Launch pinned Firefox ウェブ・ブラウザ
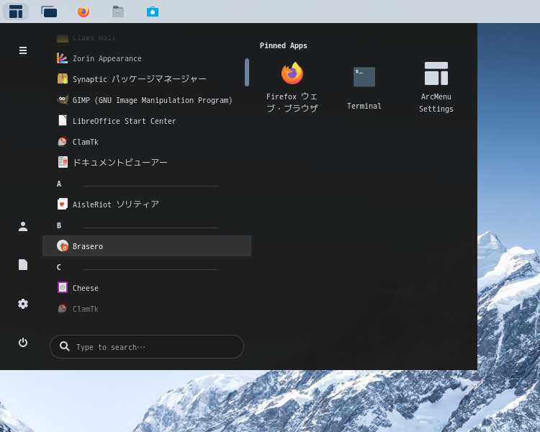 click(x=292, y=87)
